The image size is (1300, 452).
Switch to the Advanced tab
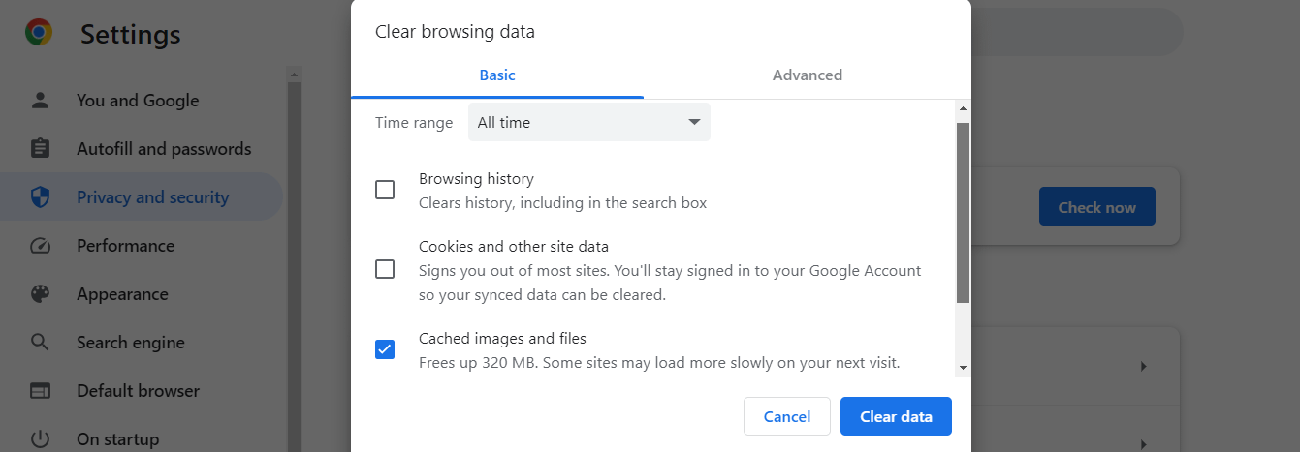click(x=807, y=75)
